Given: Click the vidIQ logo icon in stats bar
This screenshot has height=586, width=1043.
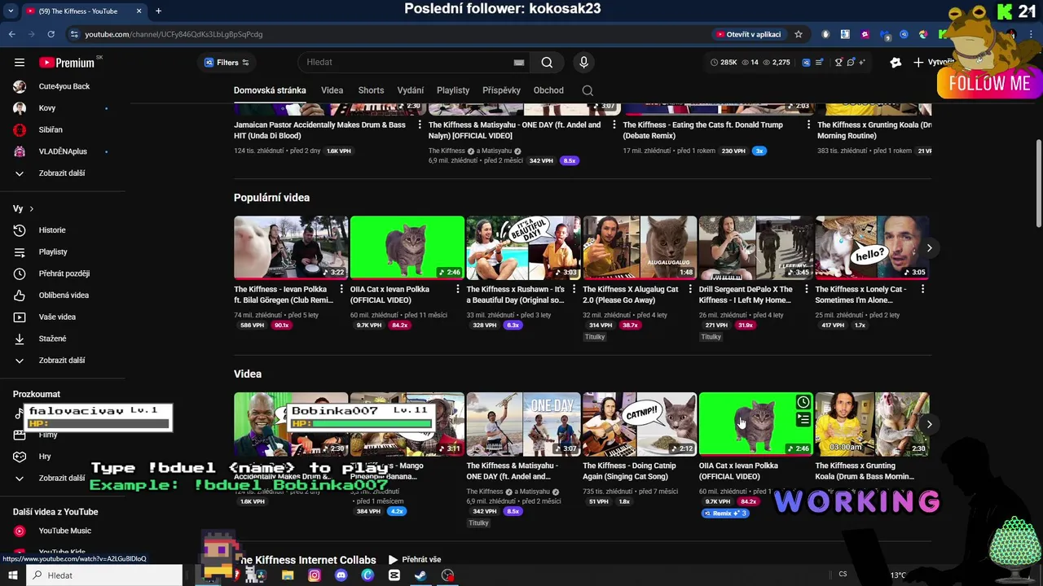Looking at the screenshot, I should point(806,63).
